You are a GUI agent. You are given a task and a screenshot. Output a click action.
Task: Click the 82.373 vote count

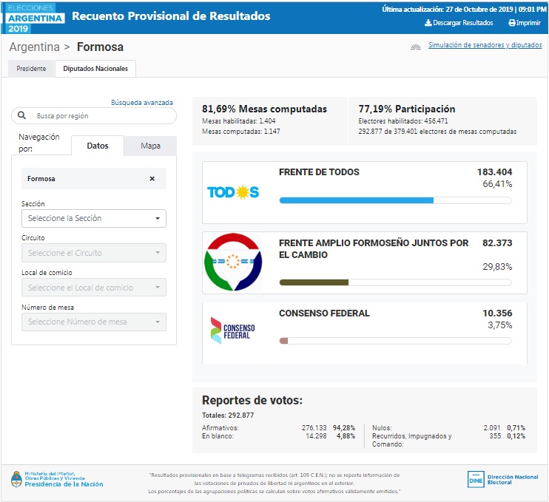click(497, 242)
